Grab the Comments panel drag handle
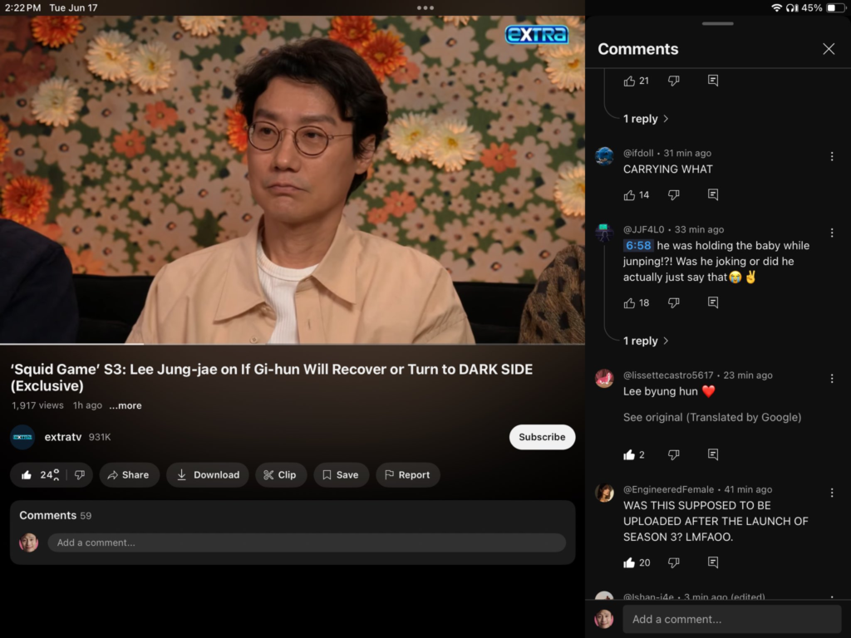Screen dimensions: 851x638 [717, 24]
